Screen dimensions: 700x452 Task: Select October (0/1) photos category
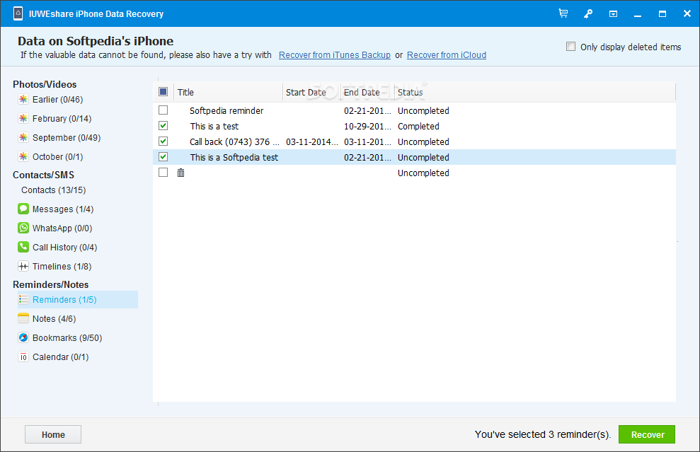[x=57, y=157]
